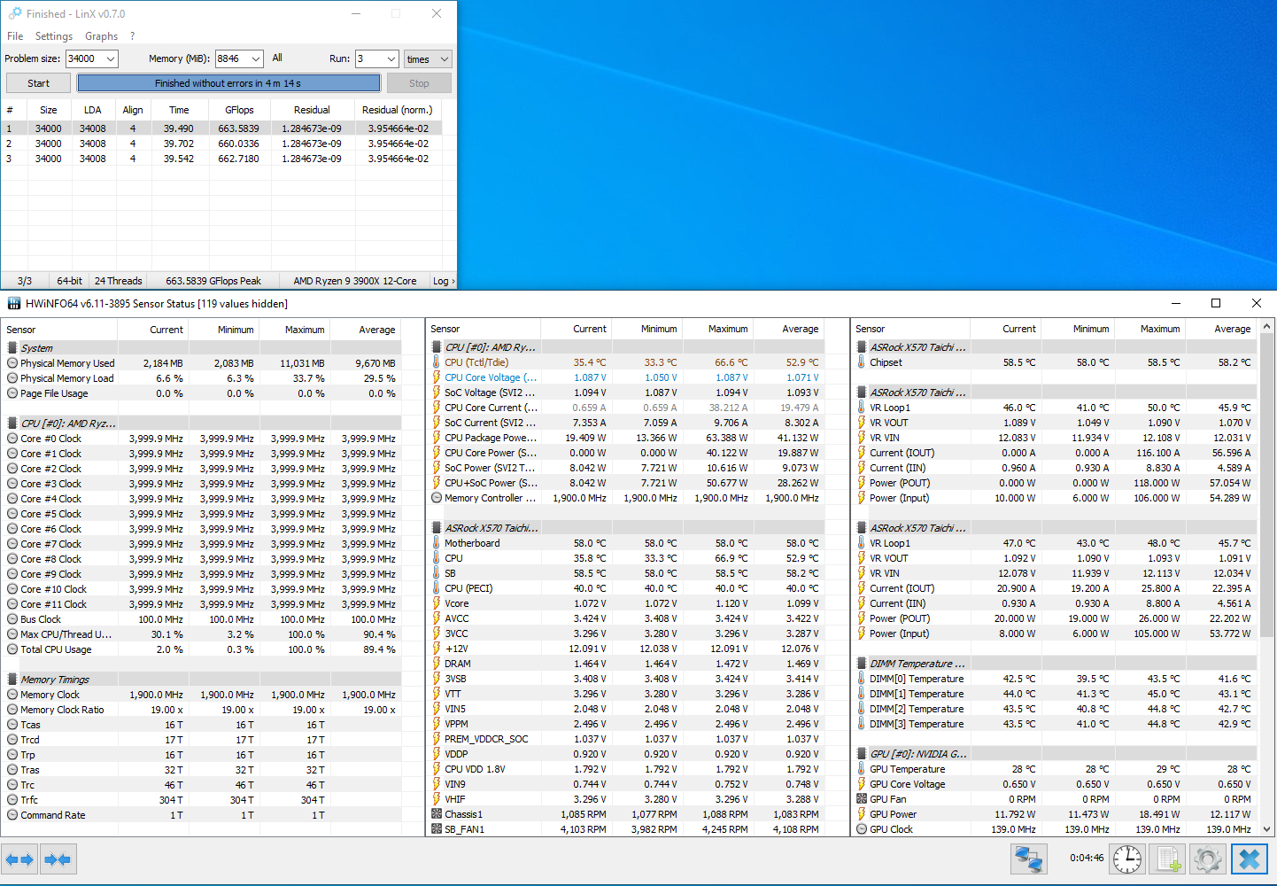Image resolution: width=1277 pixels, height=886 pixels.
Task: Click the All memory link
Action: pos(277,58)
